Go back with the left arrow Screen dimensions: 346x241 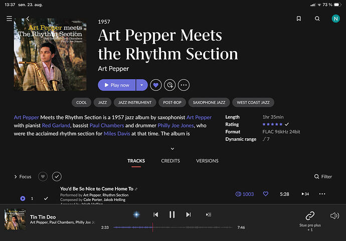tap(28, 19)
